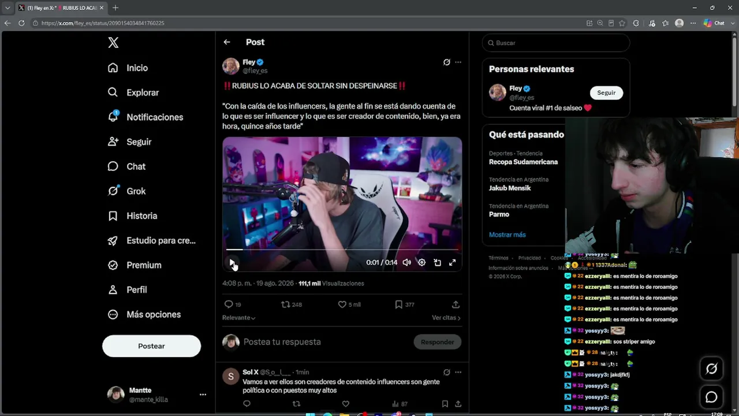Click the Buscar search box
This screenshot has height=416, width=739.
coord(556,43)
